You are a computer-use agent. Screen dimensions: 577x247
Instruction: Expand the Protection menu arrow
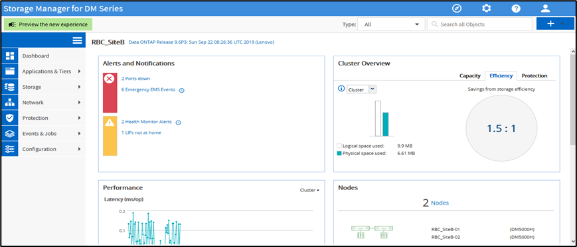pyautogui.click(x=79, y=118)
